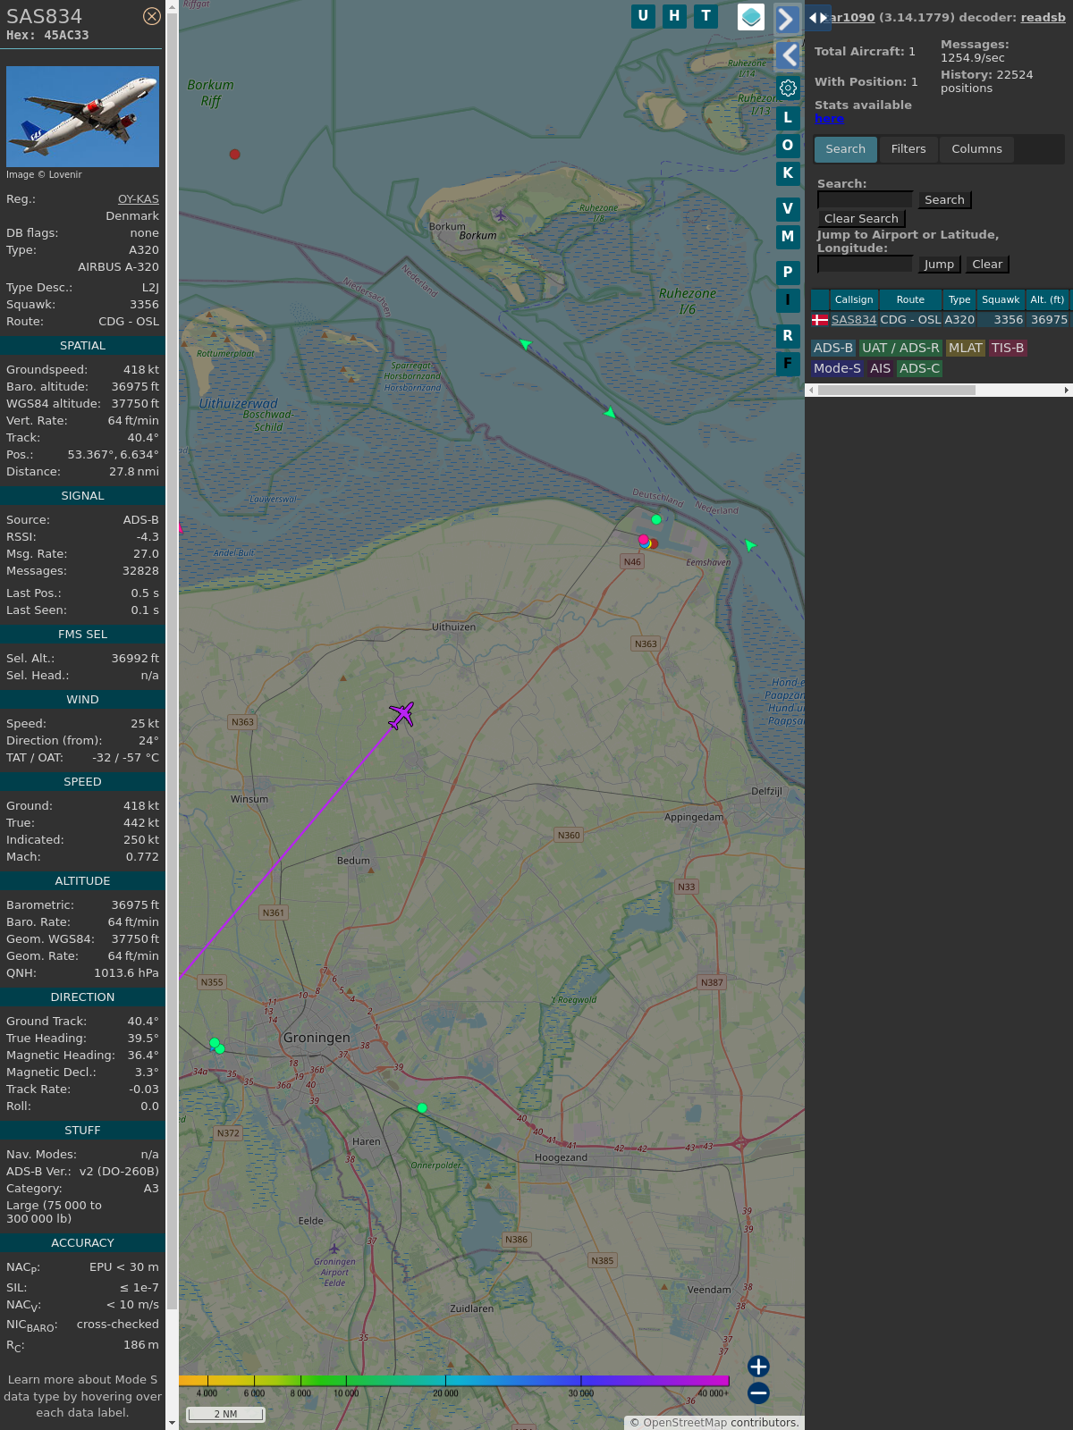Click the Jump to Airport input field
Viewport: 1073px width, 1430px height.
[x=865, y=264]
